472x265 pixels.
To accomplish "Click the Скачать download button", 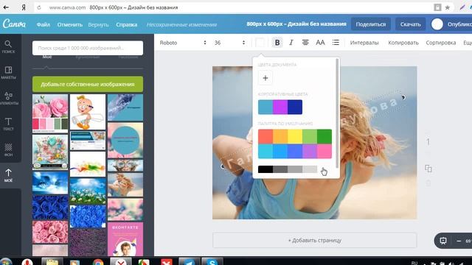I will (x=410, y=24).
